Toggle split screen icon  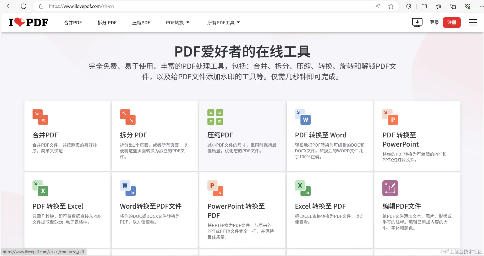[x=424, y=6]
